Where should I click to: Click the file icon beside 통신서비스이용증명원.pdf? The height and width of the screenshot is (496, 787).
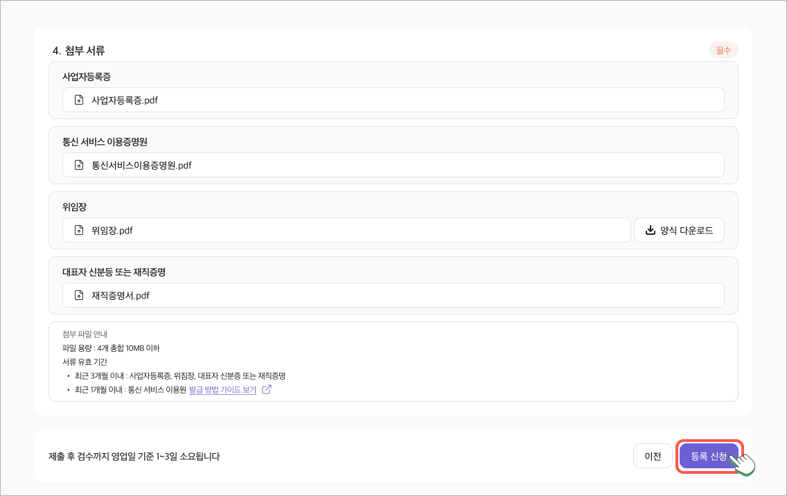[79, 165]
